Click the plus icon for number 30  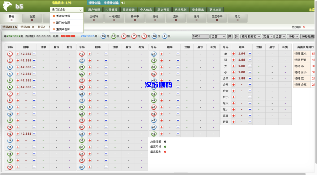tap(90, 127)
